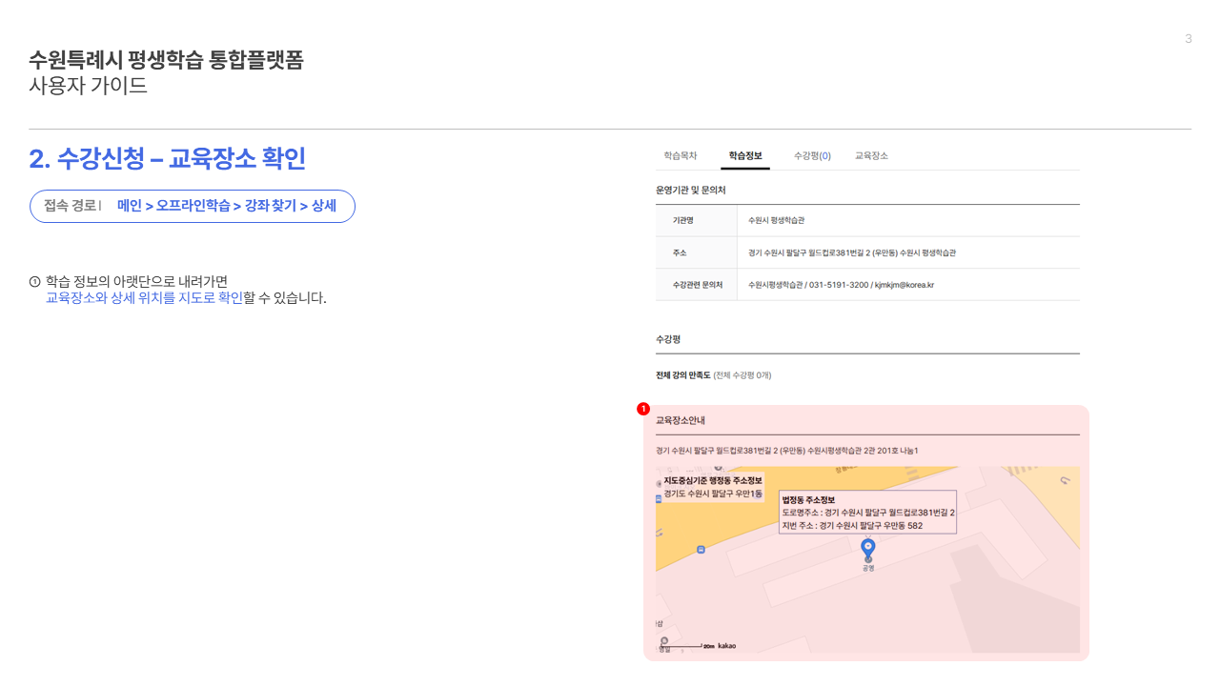Click the 교육장소안내 section heading
The width and height of the screenshot is (1220, 686).
(680, 420)
